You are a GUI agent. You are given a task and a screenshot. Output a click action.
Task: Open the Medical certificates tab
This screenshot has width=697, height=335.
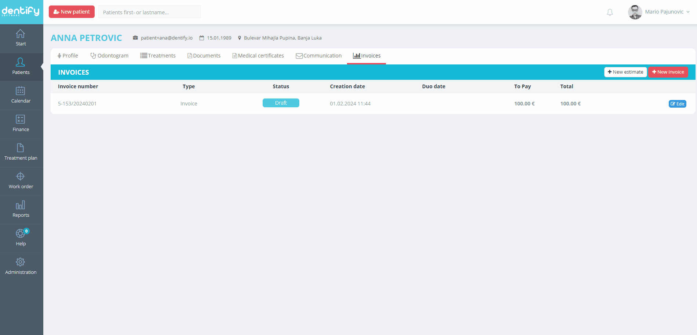pyautogui.click(x=258, y=56)
